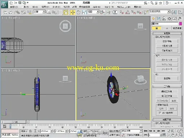
Task: Open the named selection sets dropdown
Action: 160,12
